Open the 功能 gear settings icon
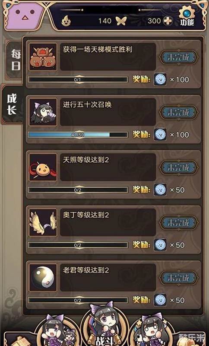The height and width of the screenshot is (346, 209). pos(187,16)
